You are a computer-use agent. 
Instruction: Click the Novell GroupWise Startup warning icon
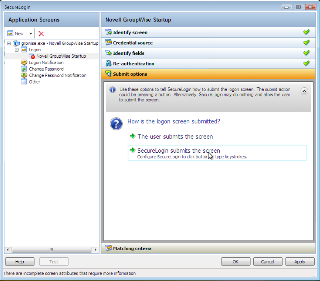tap(32, 56)
